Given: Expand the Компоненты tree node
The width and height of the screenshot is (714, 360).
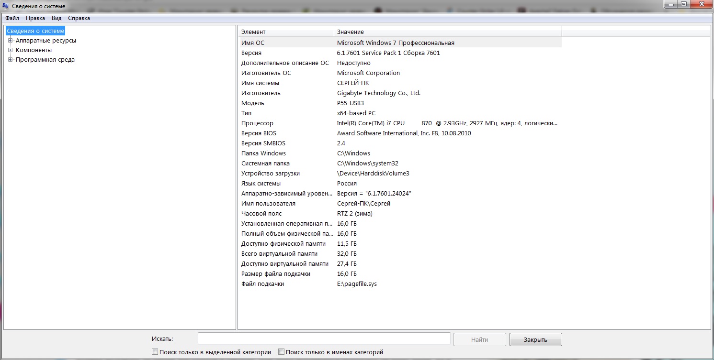Looking at the screenshot, I should (10, 50).
